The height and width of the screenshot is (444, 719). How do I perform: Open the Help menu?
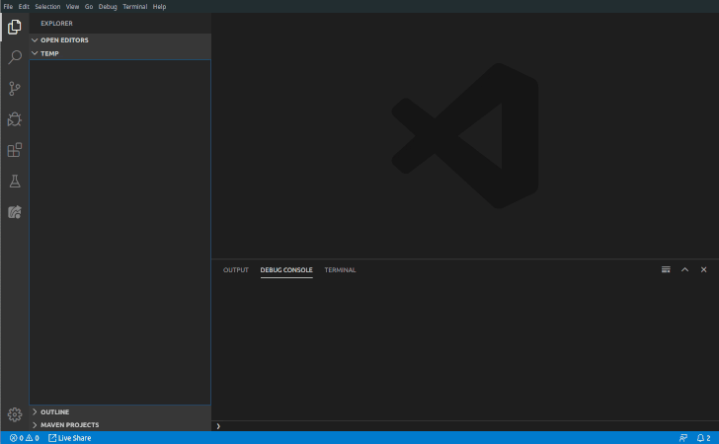(160, 7)
